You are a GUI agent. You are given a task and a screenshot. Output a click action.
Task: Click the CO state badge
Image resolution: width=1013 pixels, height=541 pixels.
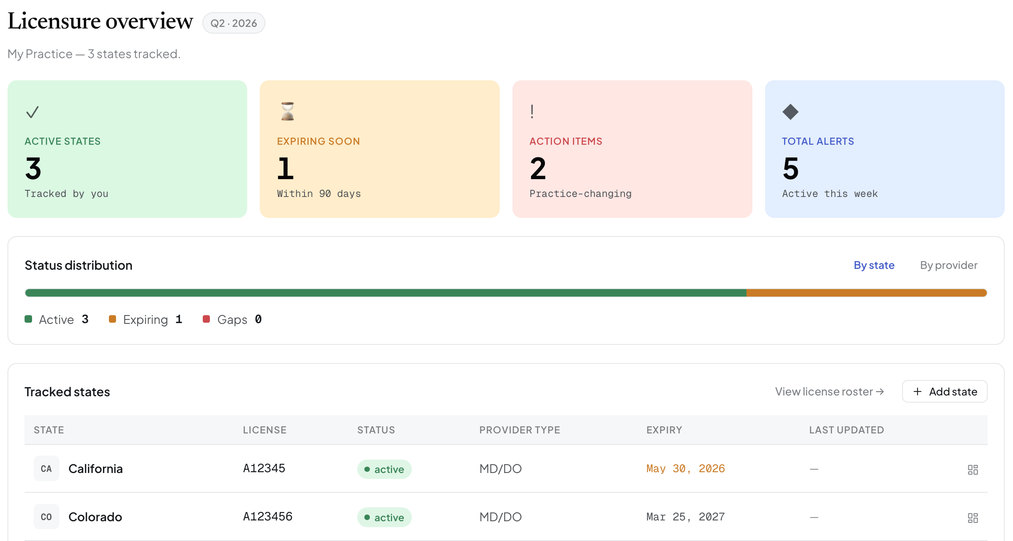(46, 517)
